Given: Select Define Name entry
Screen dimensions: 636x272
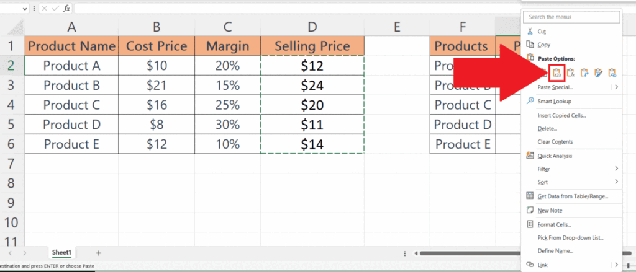Looking at the screenshot, I should (571, 251).
